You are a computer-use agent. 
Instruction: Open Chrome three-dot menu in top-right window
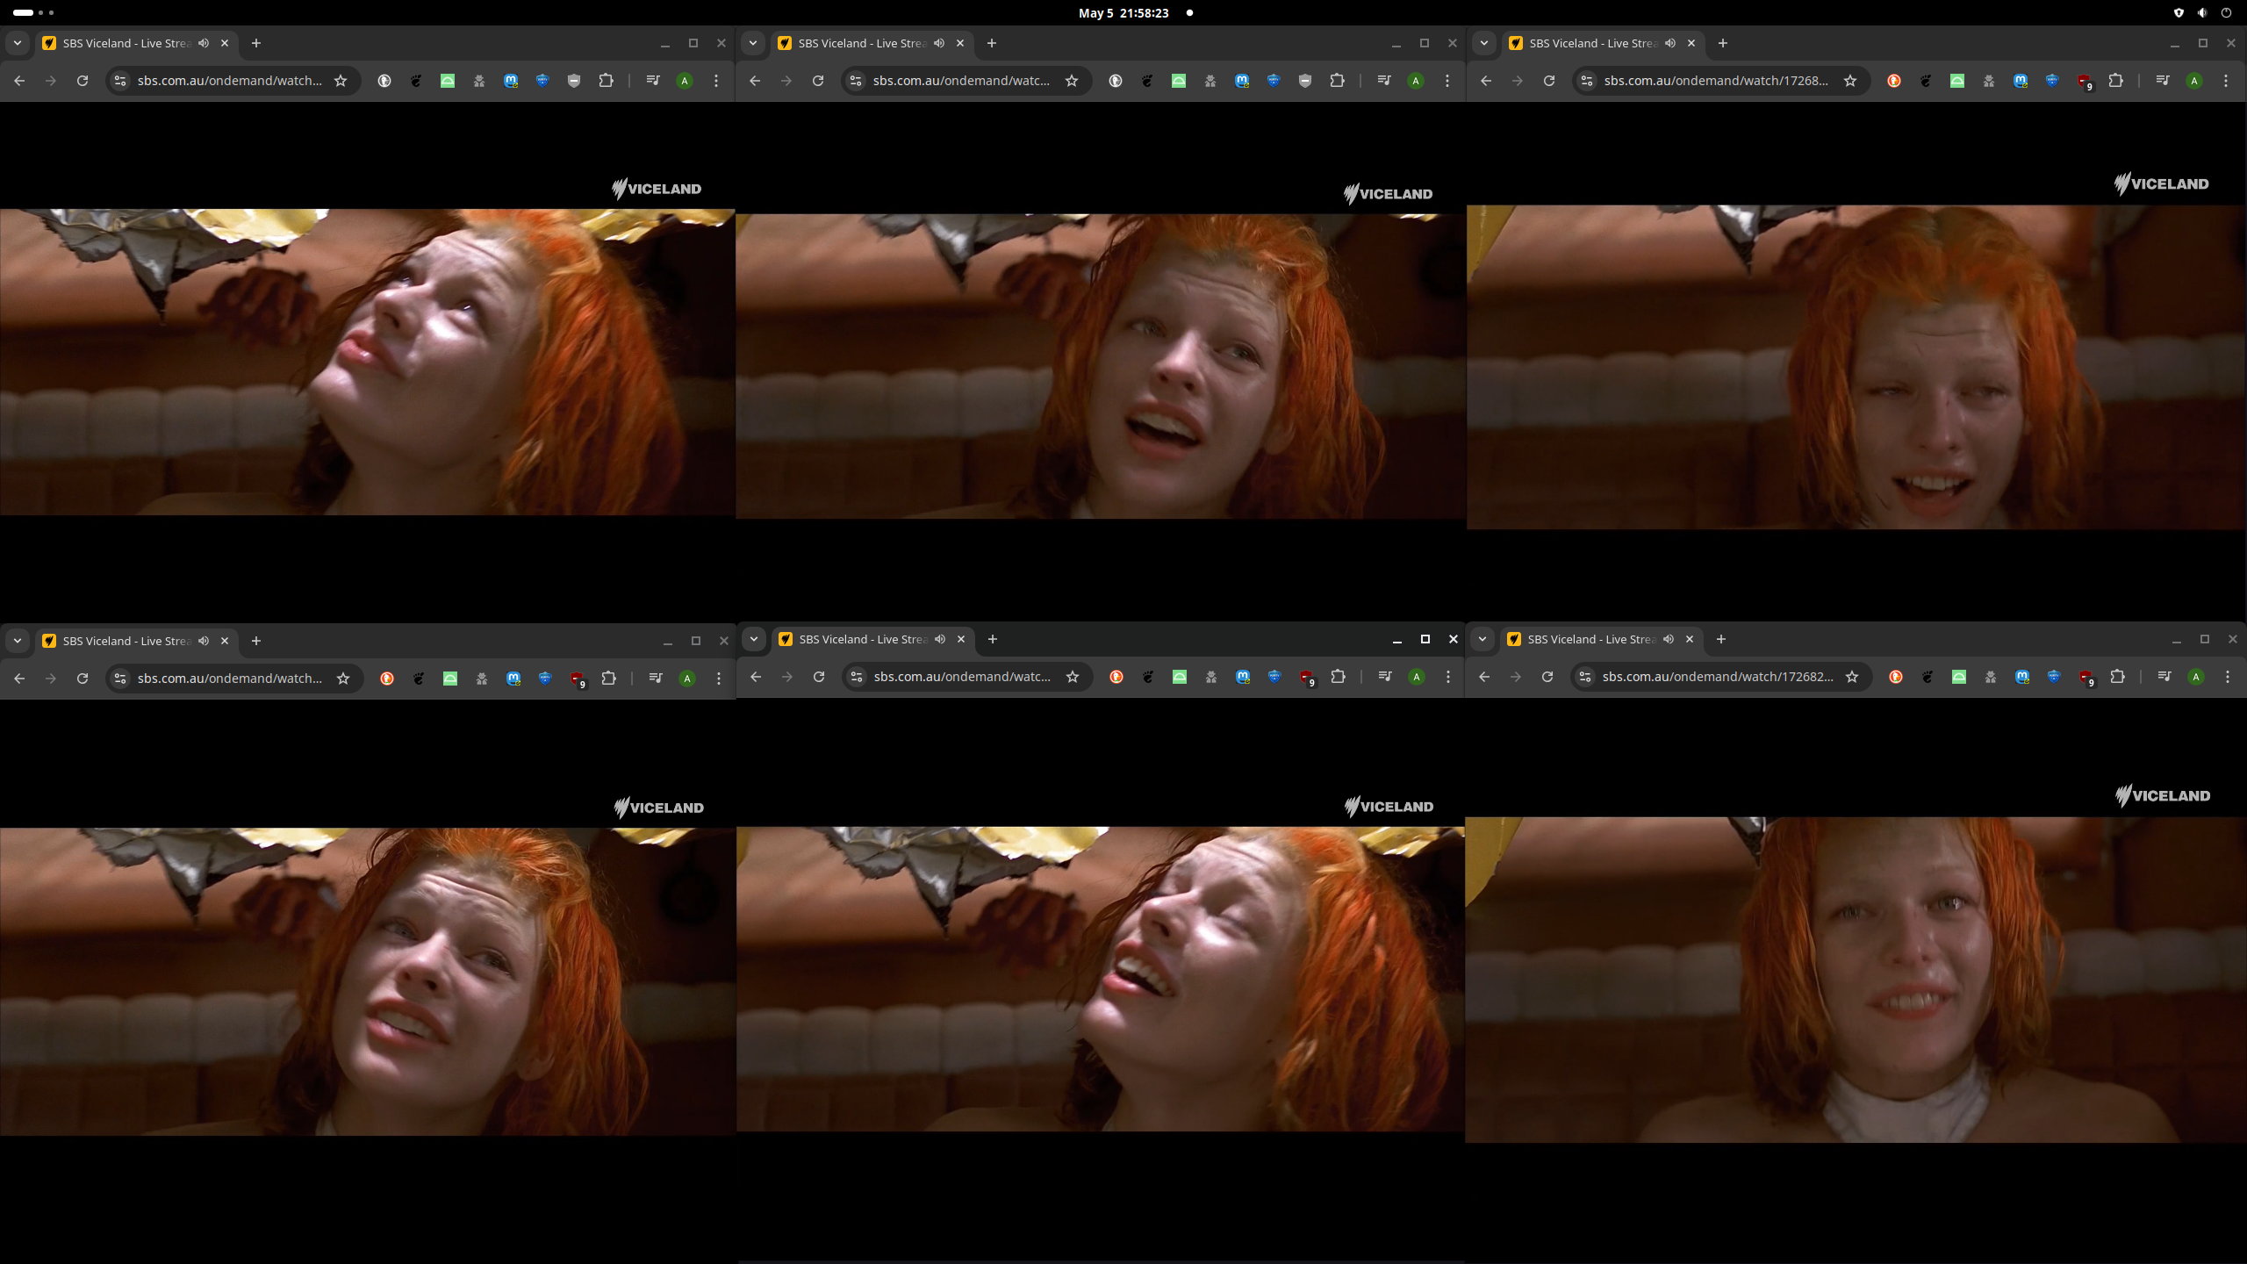2226,81
